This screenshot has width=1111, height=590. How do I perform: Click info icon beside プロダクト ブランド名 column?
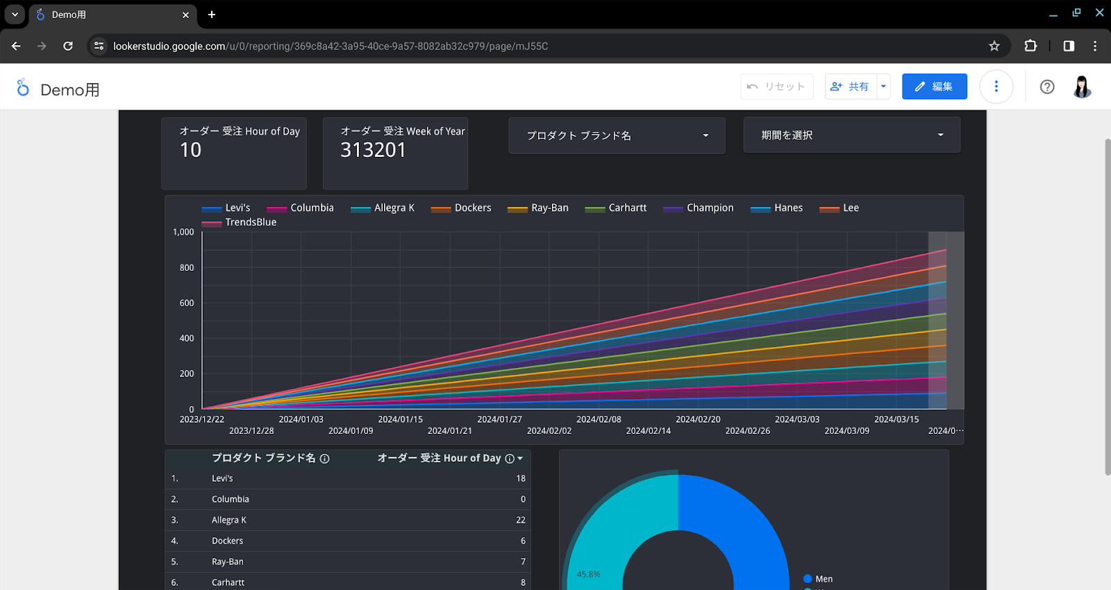324,459
